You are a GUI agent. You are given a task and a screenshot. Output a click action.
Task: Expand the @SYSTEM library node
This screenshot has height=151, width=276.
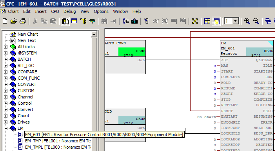5,53
